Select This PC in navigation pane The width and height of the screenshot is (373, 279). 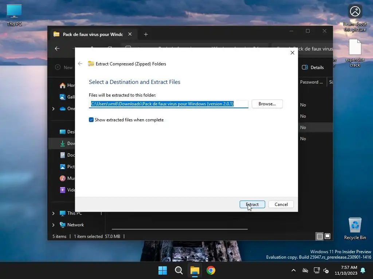coord(71,213)
